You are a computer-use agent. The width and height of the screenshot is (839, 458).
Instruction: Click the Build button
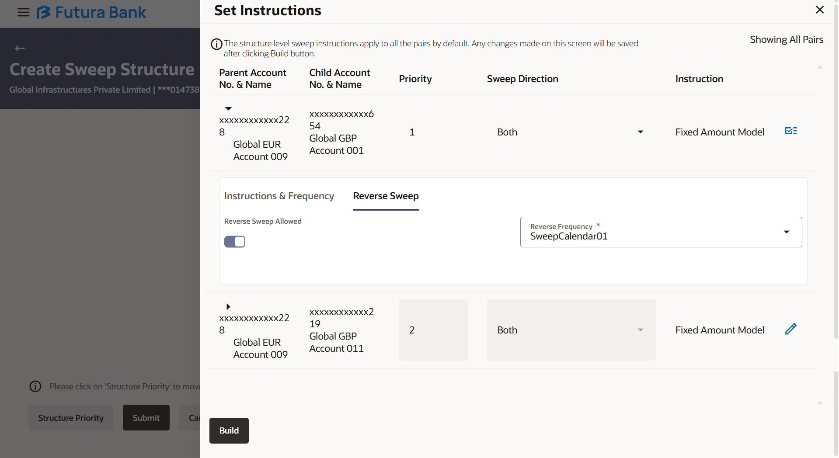229,430
